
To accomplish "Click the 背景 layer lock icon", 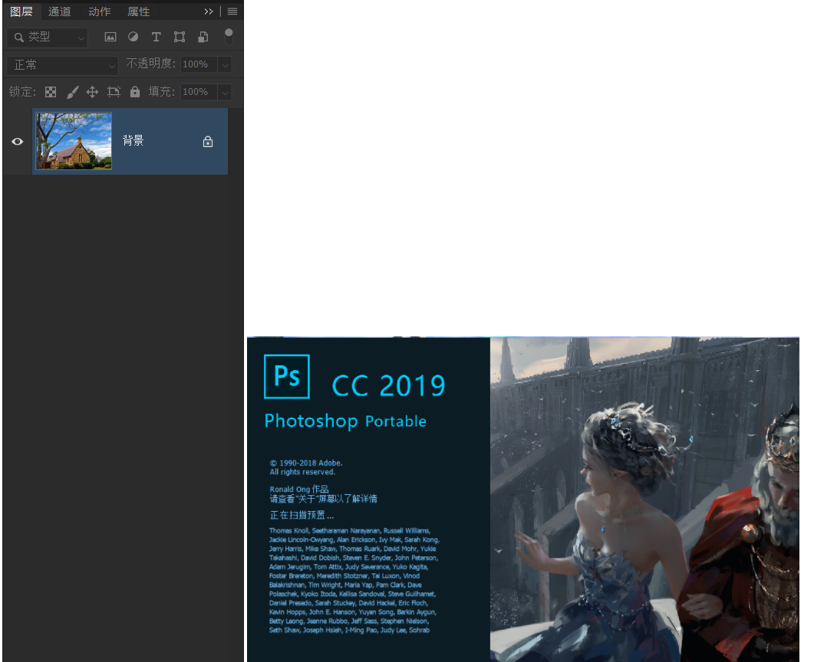I will pyautogui.click(x=208, y=142).
